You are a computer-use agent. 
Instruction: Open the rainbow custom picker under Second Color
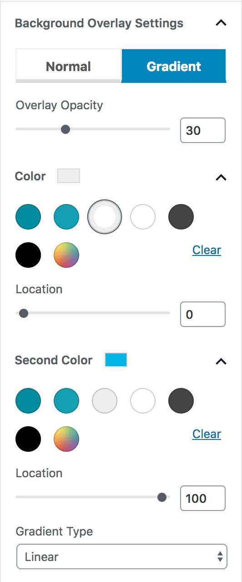pos(66,439)
